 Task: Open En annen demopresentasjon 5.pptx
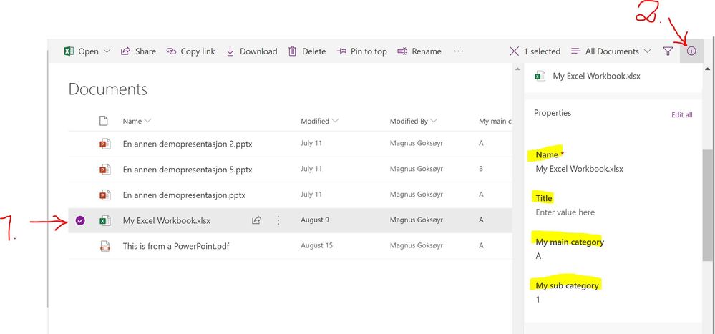point(188,170)
